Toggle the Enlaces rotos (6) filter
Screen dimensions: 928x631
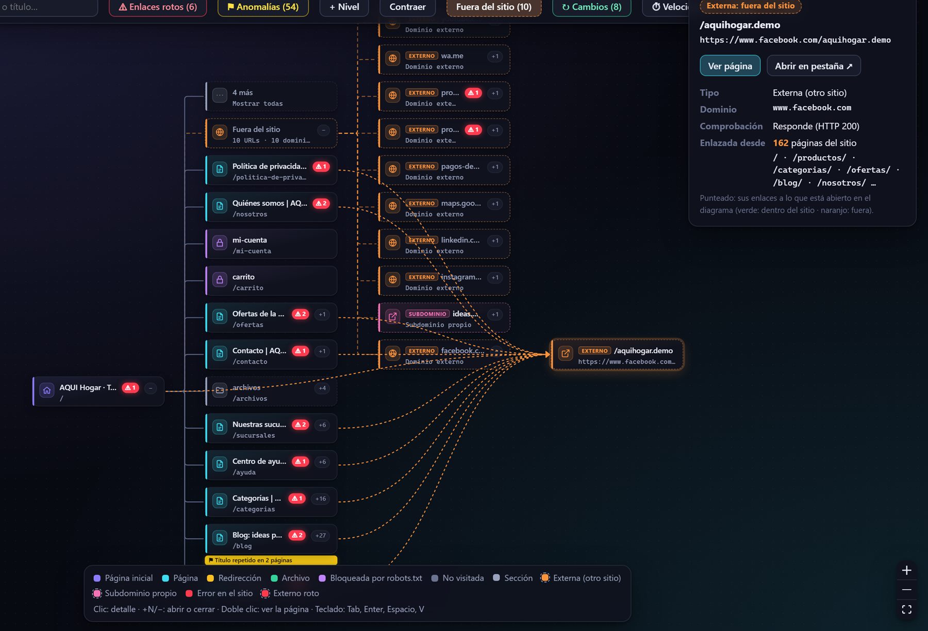coord(157,7)
